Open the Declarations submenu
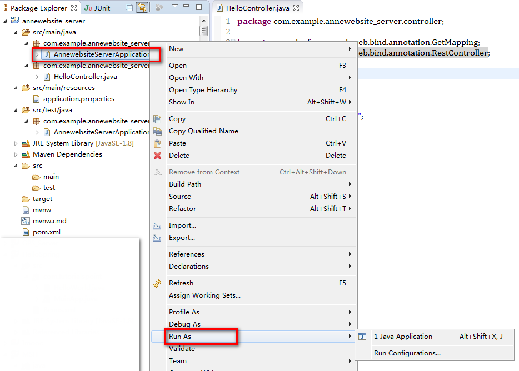519x371 pixels. tap(253, 267)
